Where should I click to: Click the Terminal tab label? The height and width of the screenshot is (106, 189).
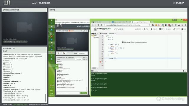click(95, 71)
